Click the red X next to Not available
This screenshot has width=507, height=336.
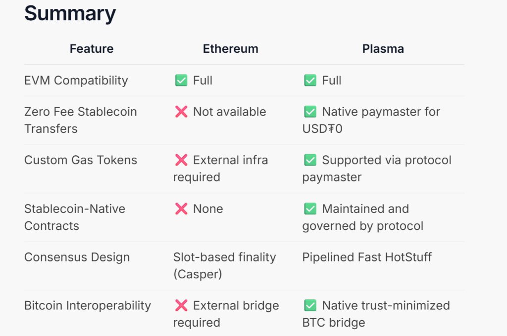pos(181,112)
